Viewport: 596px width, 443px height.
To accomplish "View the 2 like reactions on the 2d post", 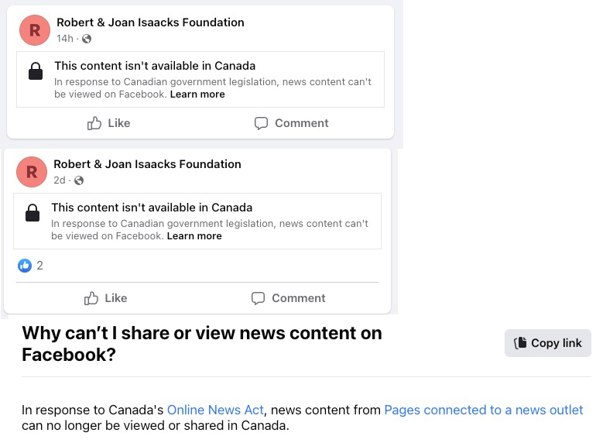I will pos(30,266).
